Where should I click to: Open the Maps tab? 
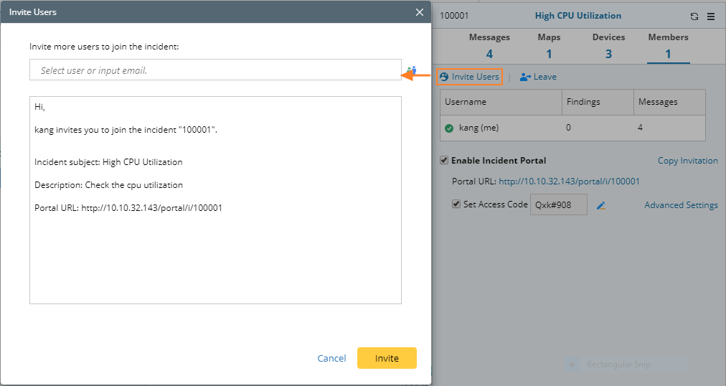[549, 46]
